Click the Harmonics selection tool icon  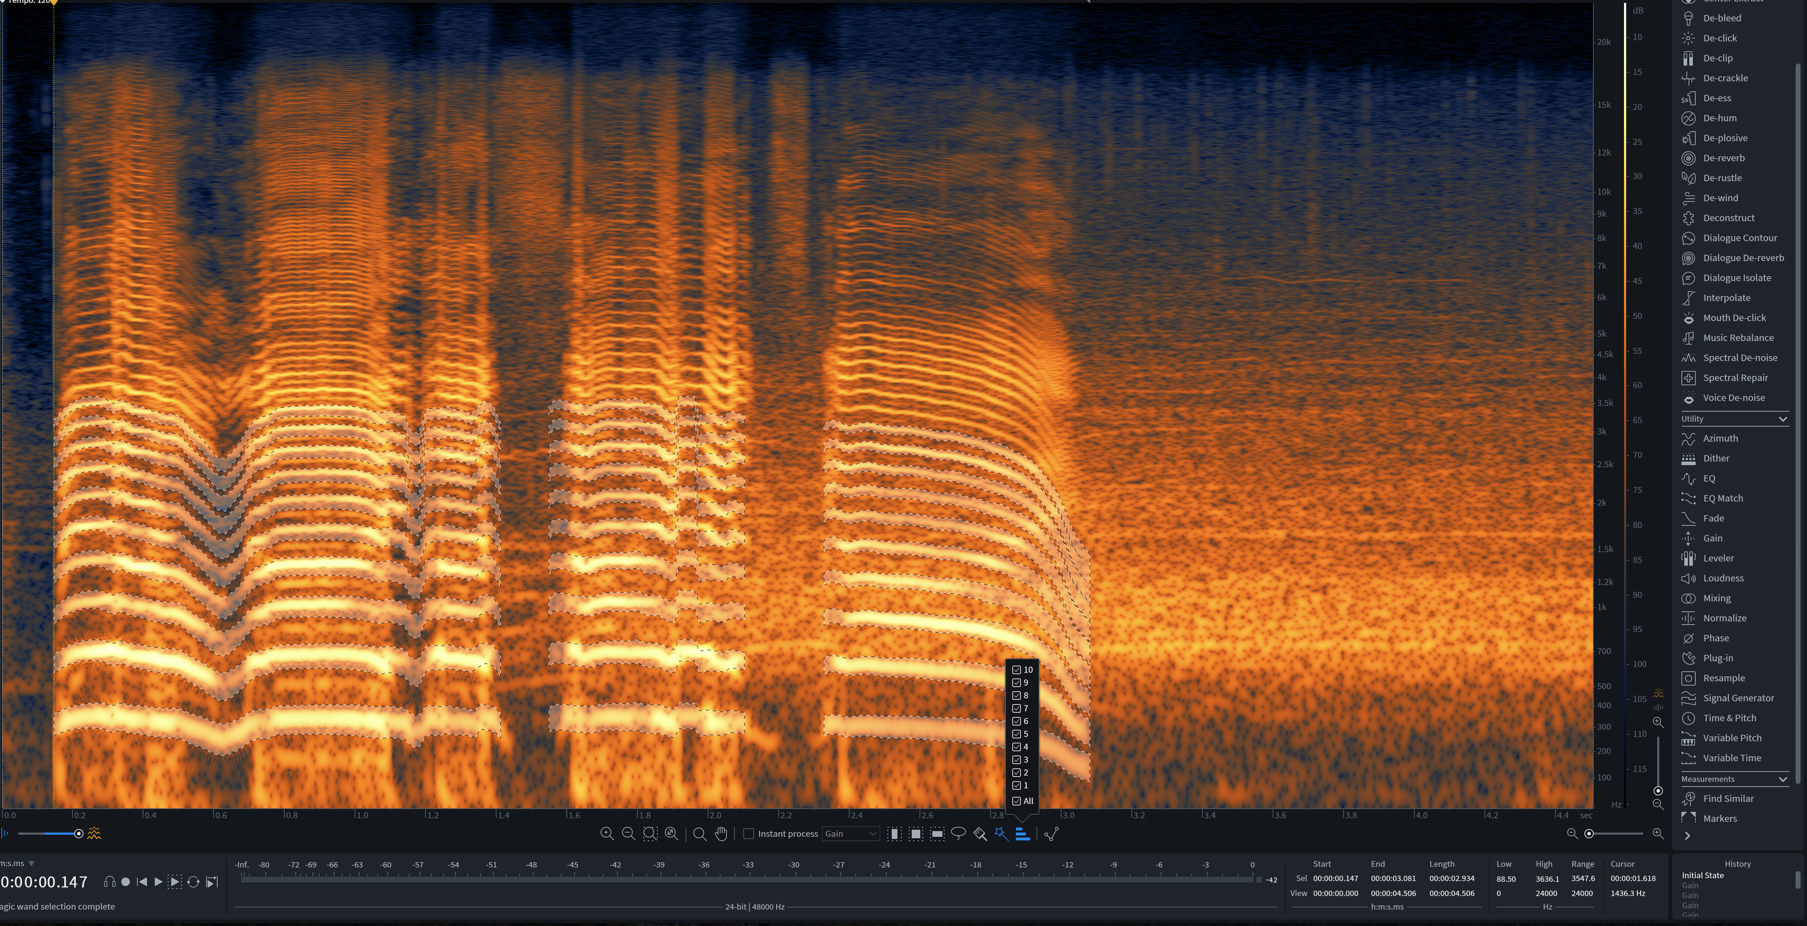click(x=1023, y=833)
